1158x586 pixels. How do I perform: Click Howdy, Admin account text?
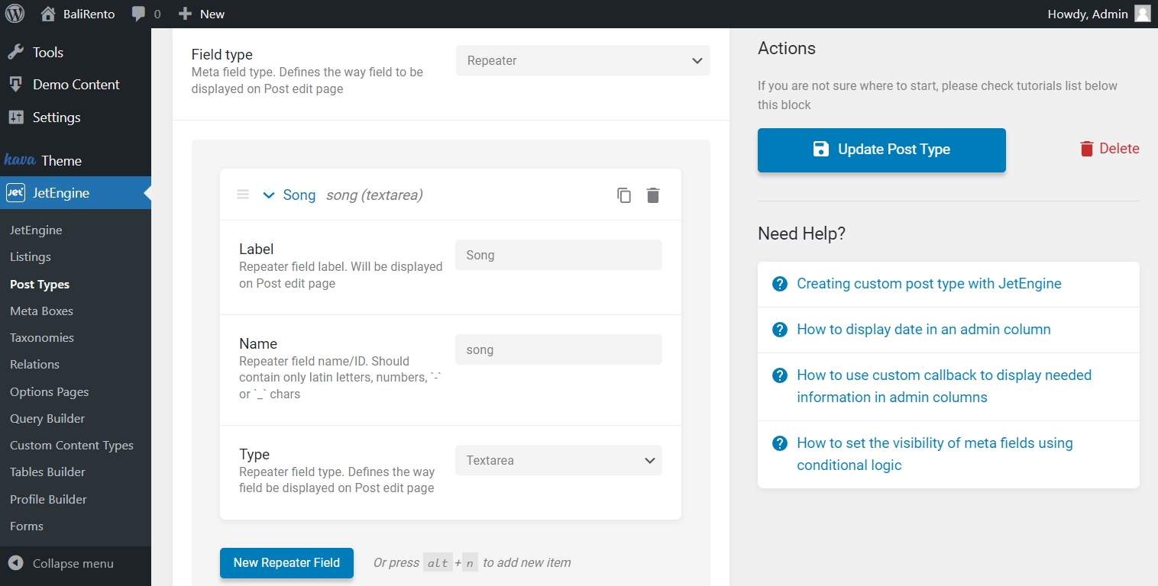point(1088,14)
